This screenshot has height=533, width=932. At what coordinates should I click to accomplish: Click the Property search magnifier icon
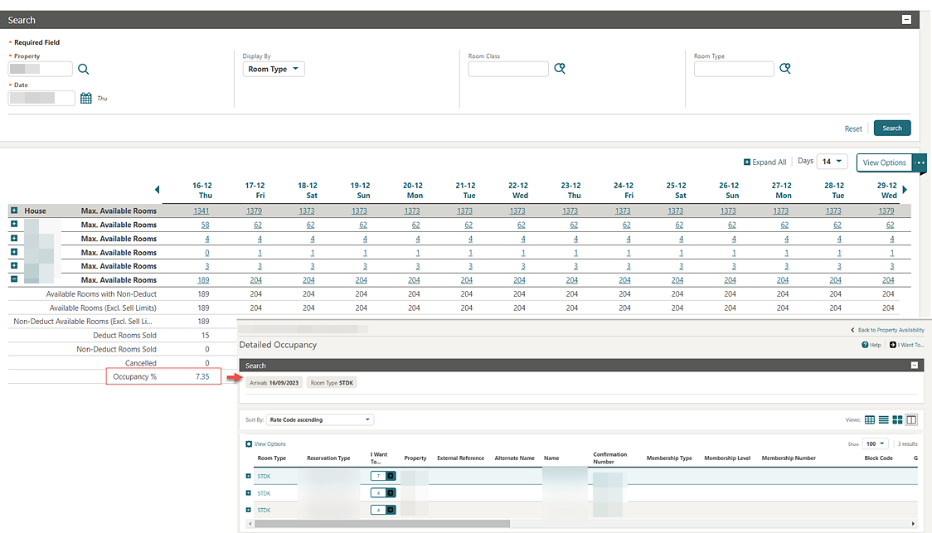click(83, 70)
